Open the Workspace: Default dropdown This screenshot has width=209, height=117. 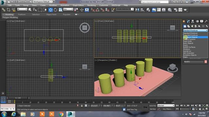[x=43, y=2]
